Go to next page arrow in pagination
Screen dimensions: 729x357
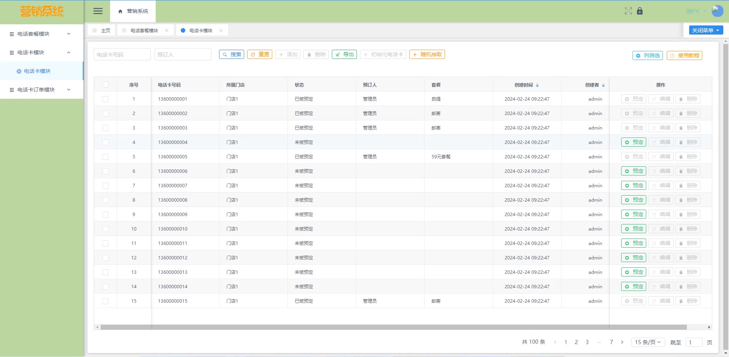(622, 342)
